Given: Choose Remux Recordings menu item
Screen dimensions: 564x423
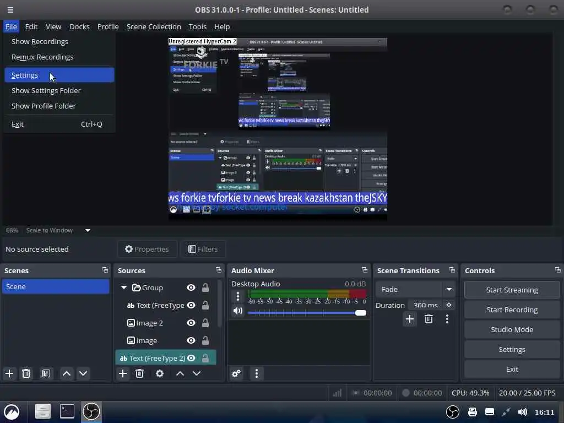Looking at the screenshot, I should pyautogui.click(x=59, y=57).
